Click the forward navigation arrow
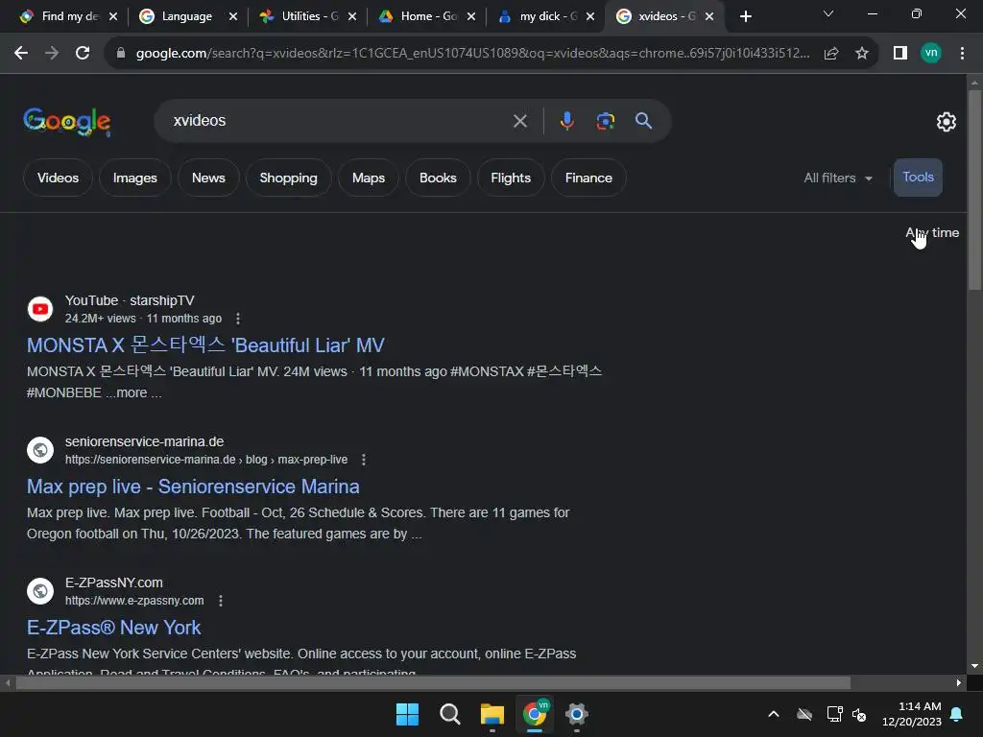The width and height of the screenshot is (983, 737). (52, 54)
